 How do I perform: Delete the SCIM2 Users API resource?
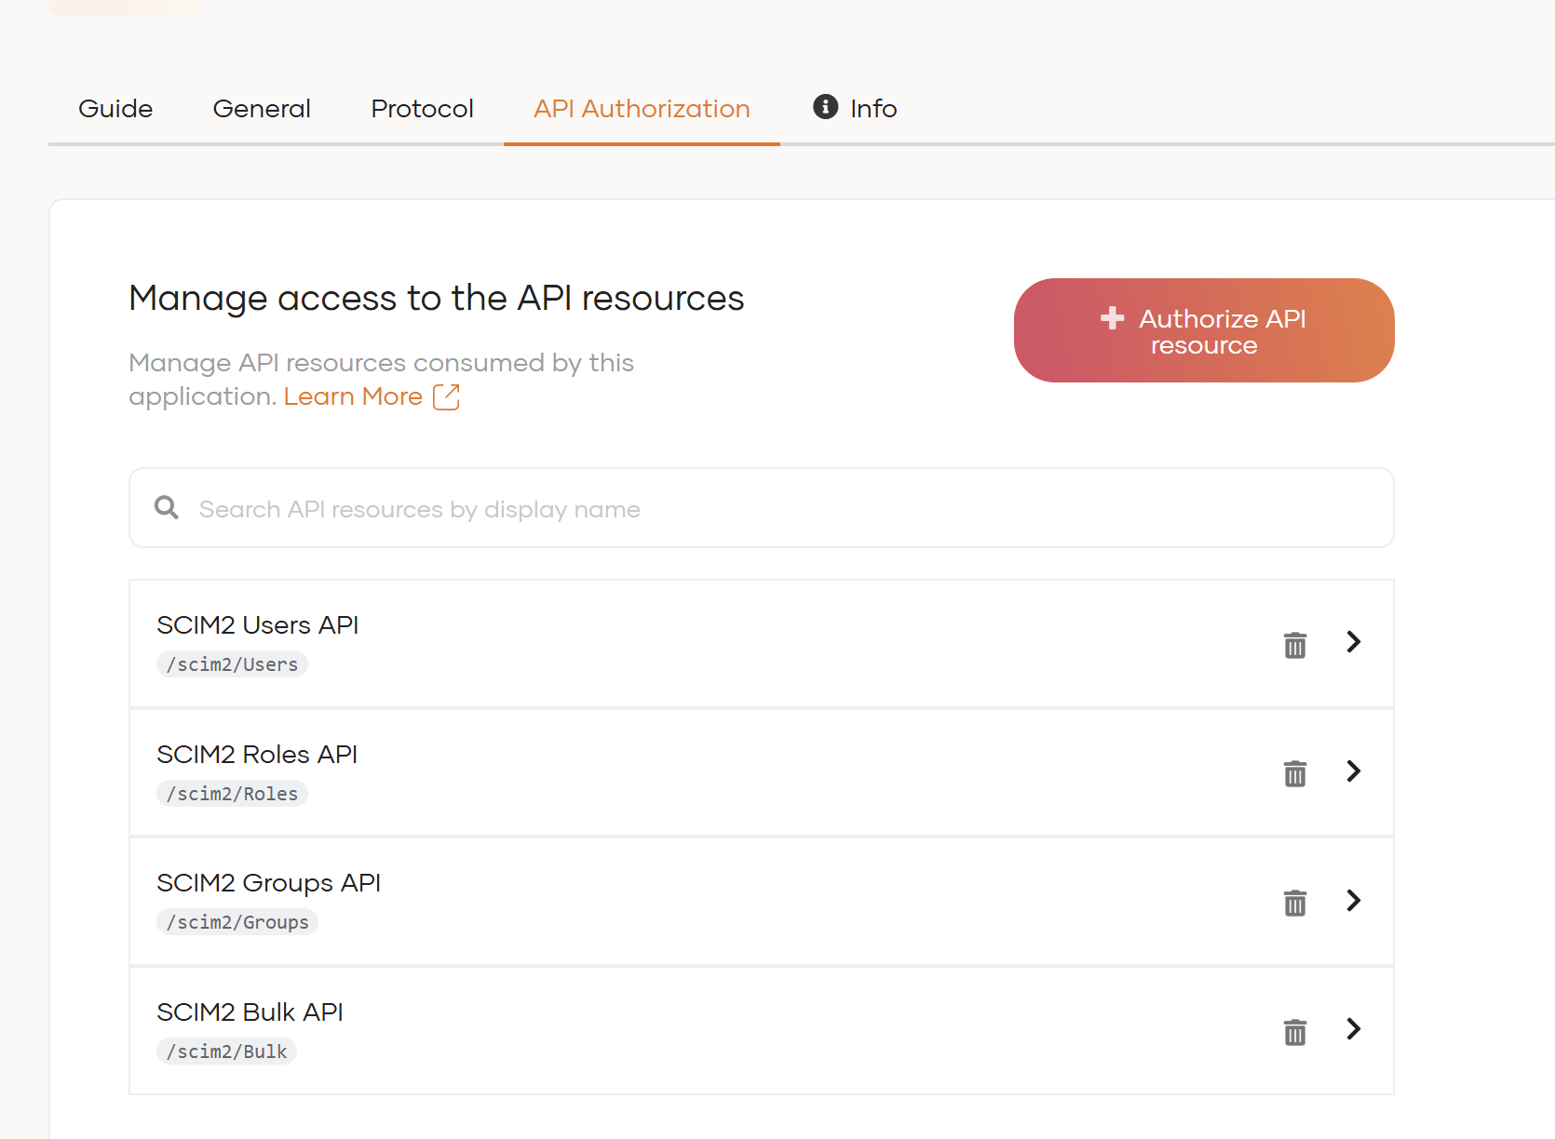tap(1294, 644)
